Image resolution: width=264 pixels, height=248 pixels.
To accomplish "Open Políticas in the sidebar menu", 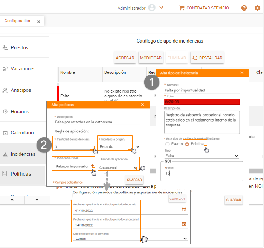I will (21, 174).
